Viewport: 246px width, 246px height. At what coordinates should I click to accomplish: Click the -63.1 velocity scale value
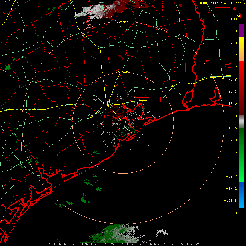click(x=232, y=164)
